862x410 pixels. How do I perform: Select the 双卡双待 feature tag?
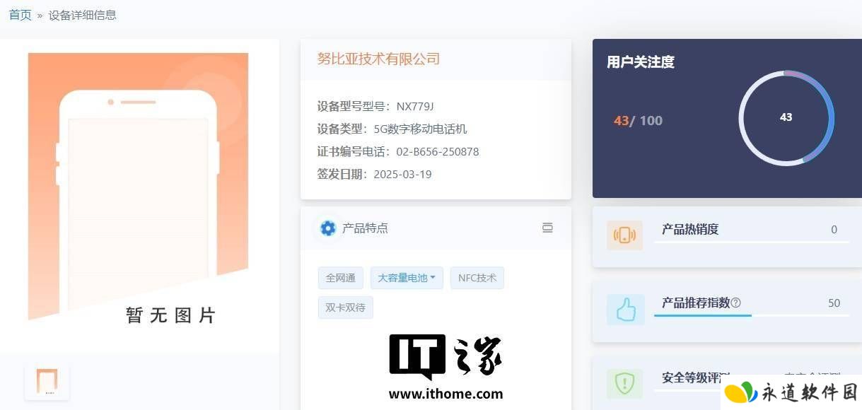coord(346,307)
